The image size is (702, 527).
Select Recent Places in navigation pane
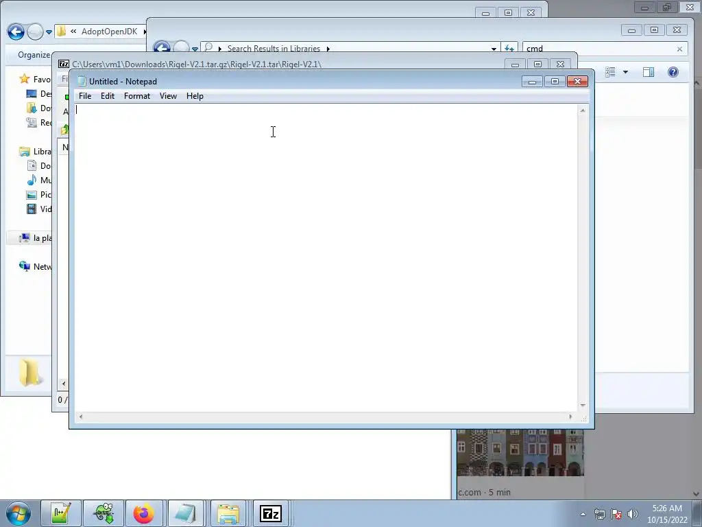tap(38, 122)
